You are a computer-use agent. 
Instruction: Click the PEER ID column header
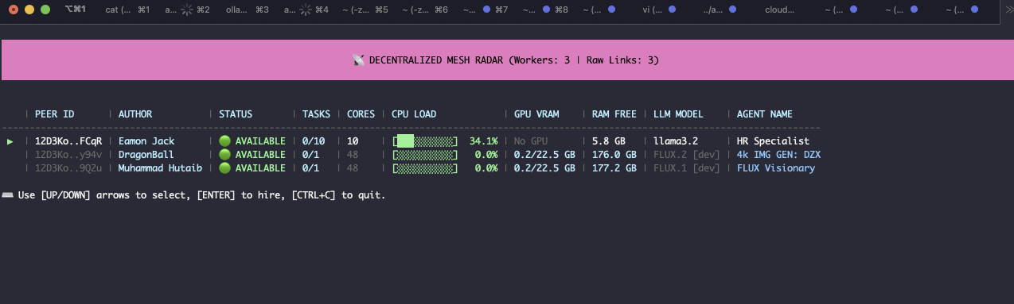tap(55, 114)
